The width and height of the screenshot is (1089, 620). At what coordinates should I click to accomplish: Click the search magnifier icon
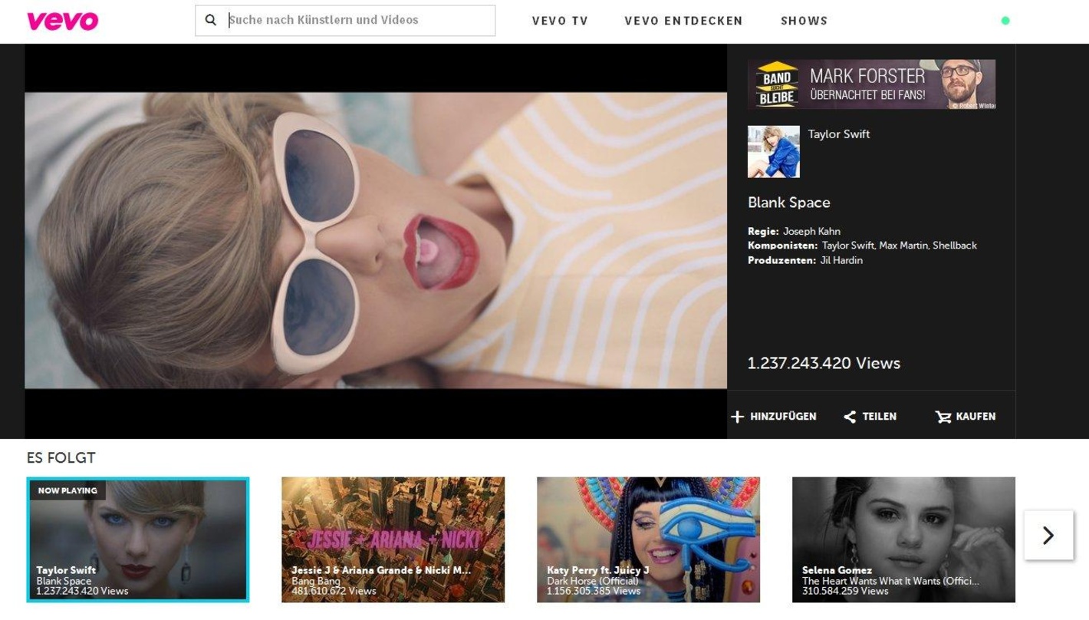211,21
